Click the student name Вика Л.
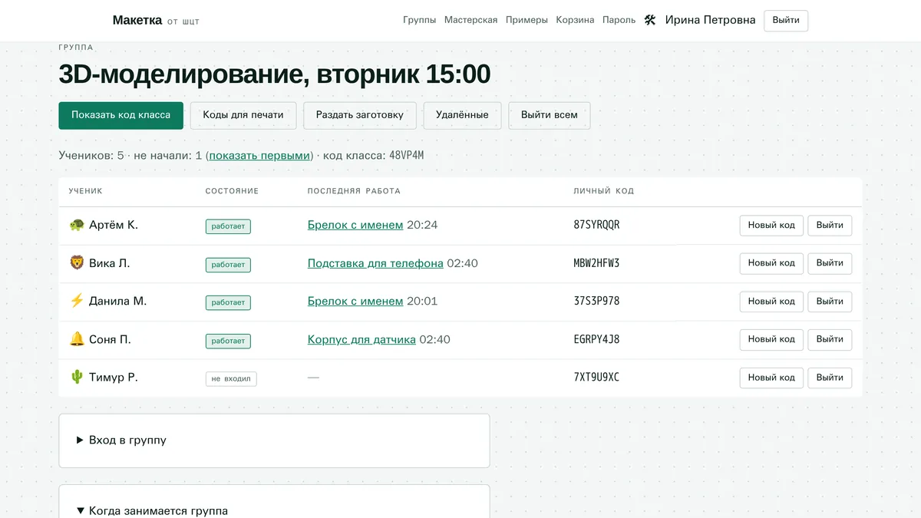The image size is (921, 518). 110,263
